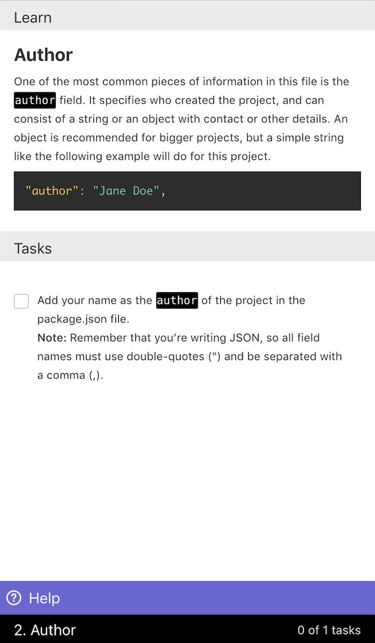Image resolution: width=375 pixels, height=643 pixels.
Task: Click the "author" key in code example
Action: [x=52, y=191]
